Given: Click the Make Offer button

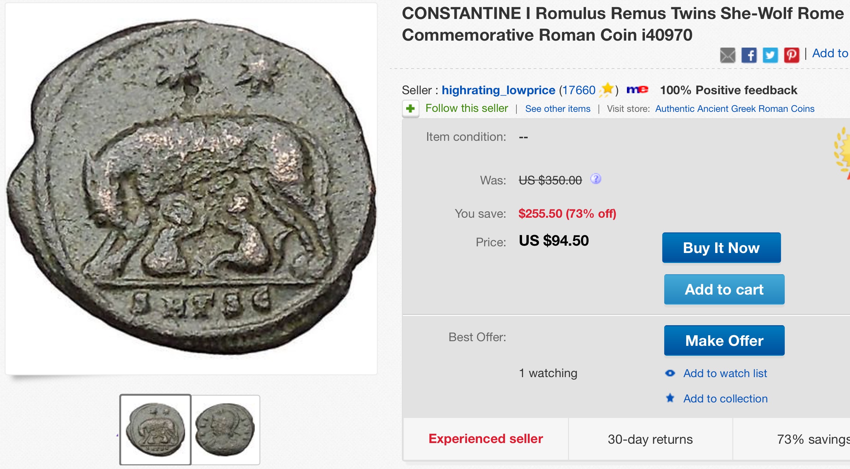Looking at the screenshot, I should click(x=724, y=340).
